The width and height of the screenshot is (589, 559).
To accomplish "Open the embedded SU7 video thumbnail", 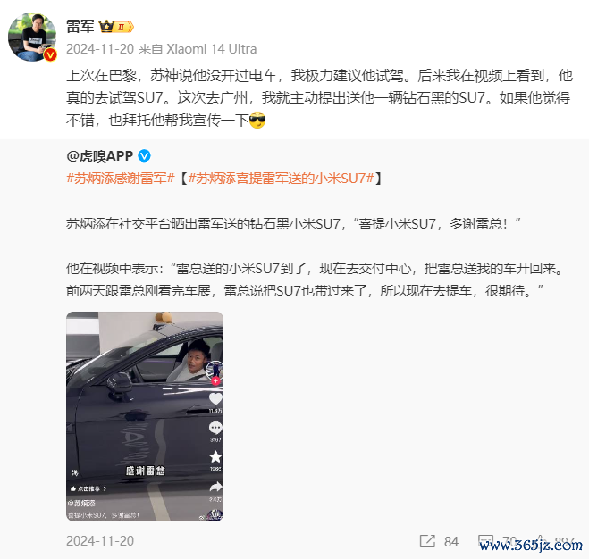I will 145,416.
